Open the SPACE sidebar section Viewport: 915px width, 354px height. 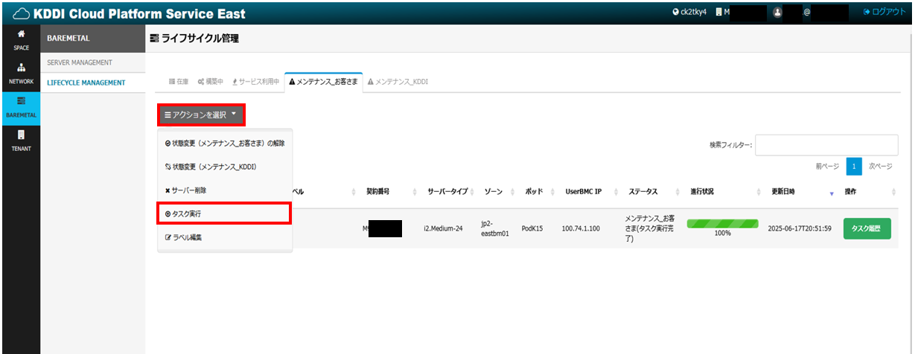[x=21, y=40]
